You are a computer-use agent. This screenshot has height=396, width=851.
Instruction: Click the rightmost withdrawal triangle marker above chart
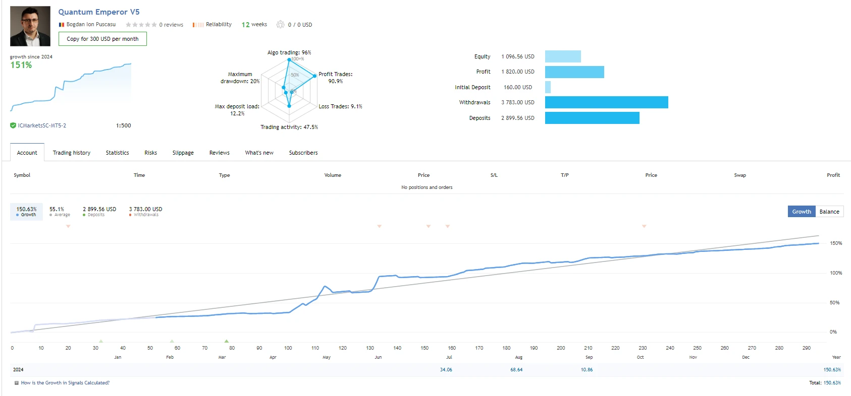644,226
